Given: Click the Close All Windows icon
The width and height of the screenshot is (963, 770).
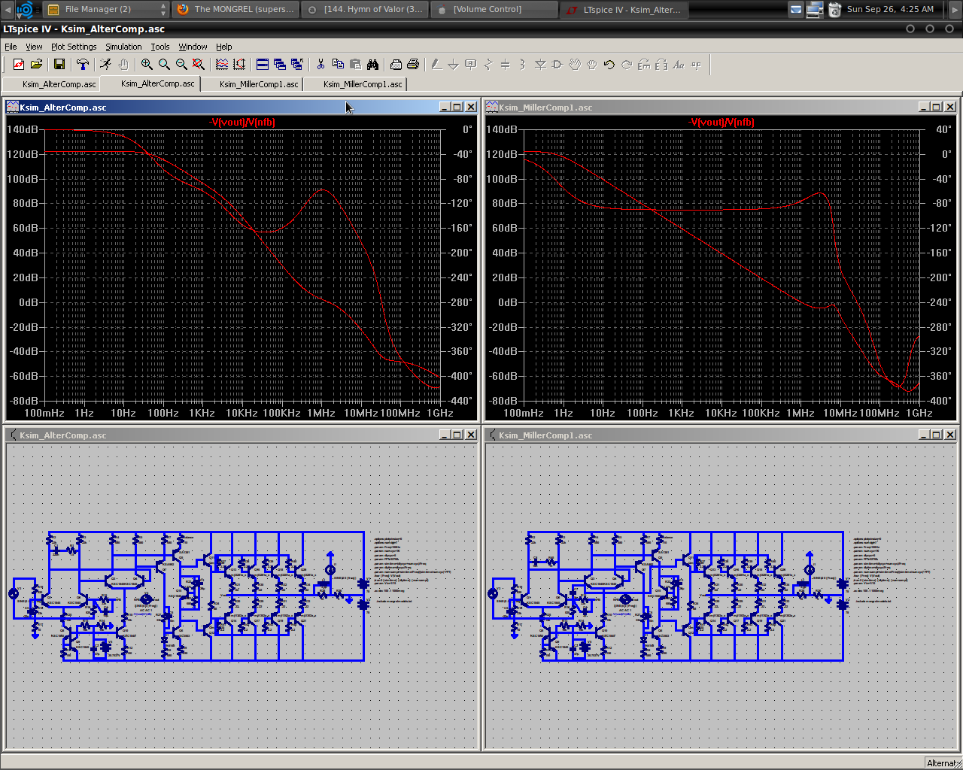Looking at the screenshot, I should [x=297, y=65].
